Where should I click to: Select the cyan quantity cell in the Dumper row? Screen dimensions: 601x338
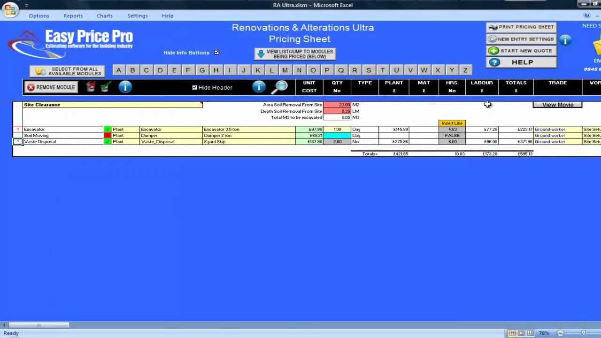337,135
